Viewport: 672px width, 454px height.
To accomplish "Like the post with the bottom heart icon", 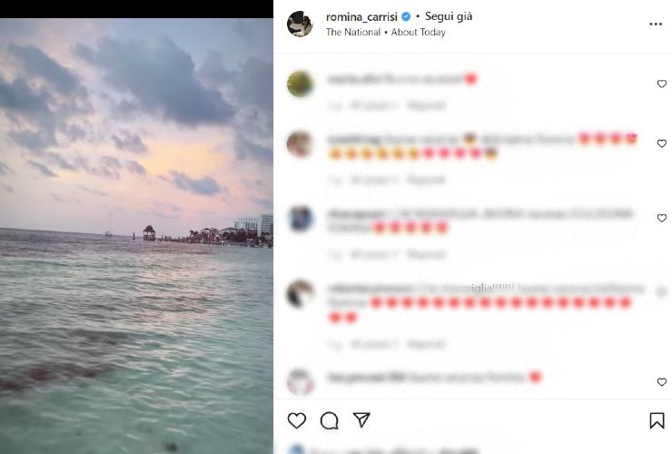I will 296,420.
